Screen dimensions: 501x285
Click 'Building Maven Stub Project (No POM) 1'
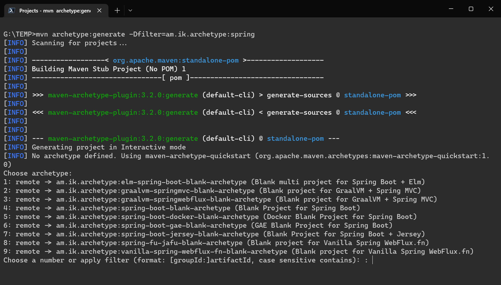(109, 69)
